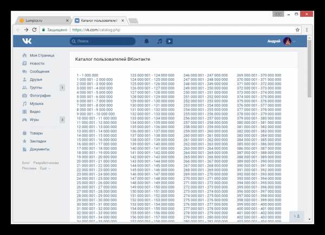This screenshot has width=325, height=235.
Task: Open the Разработчикам footer link
Action: pos(46,163)
